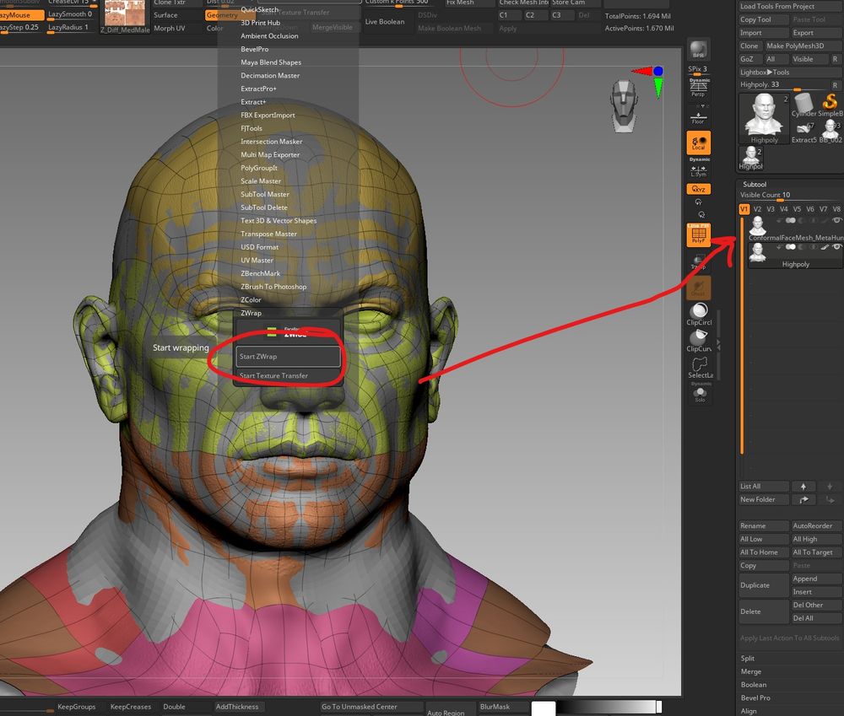Click the L.Sym icon
Screen dimensions: 844x716
click(699, 170)
